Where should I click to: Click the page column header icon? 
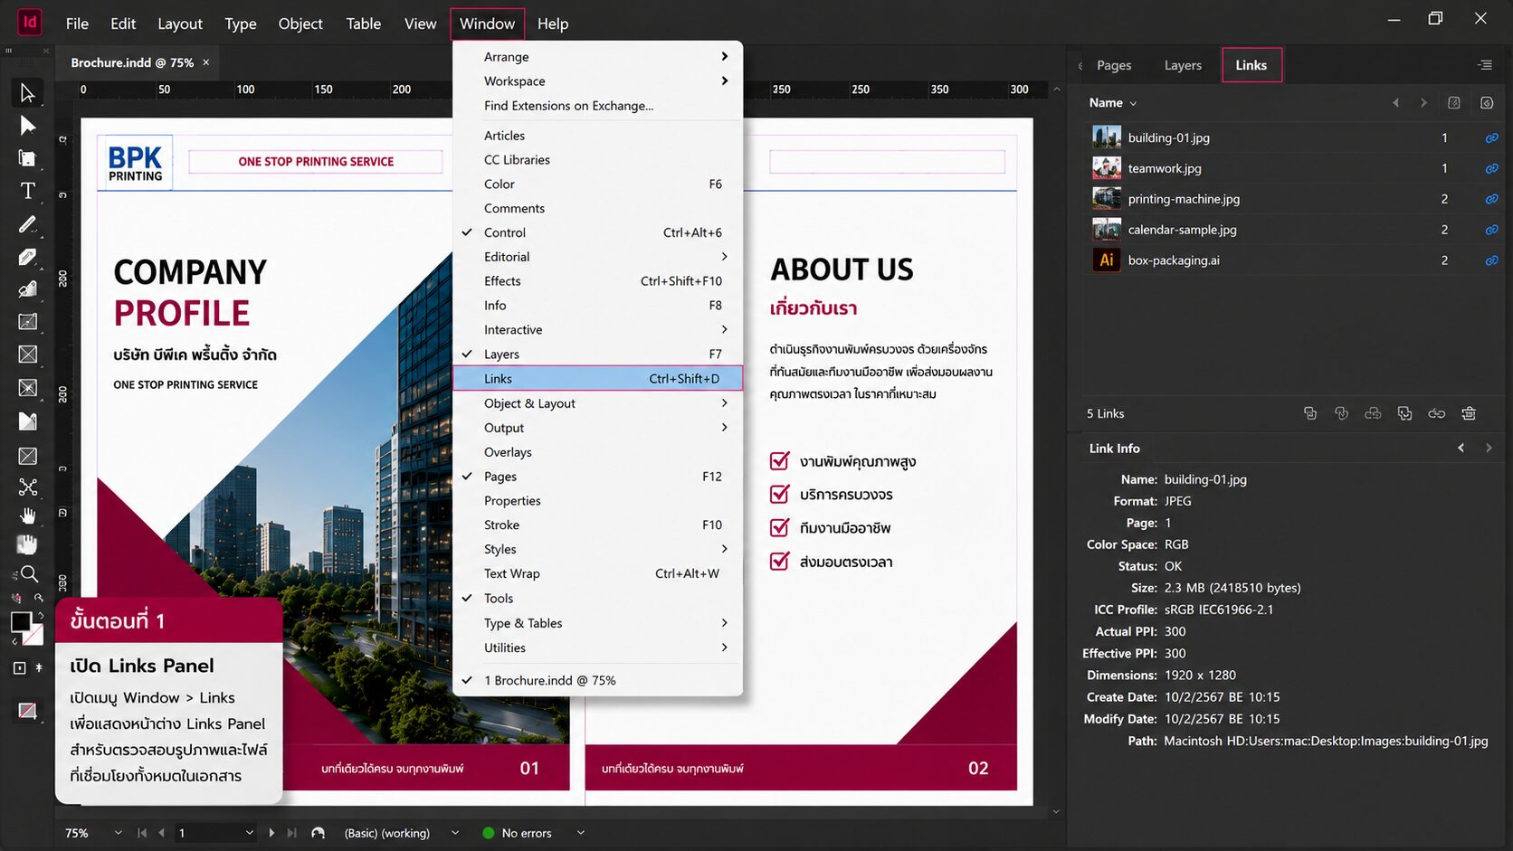point(1453,103)
